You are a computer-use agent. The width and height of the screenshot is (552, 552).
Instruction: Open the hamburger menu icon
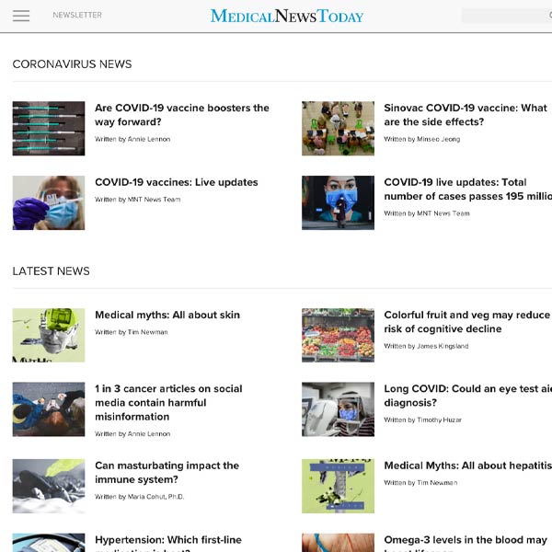(21, 16)
